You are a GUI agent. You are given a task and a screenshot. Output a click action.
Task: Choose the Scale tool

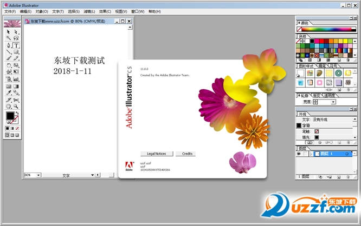(16, 65)
